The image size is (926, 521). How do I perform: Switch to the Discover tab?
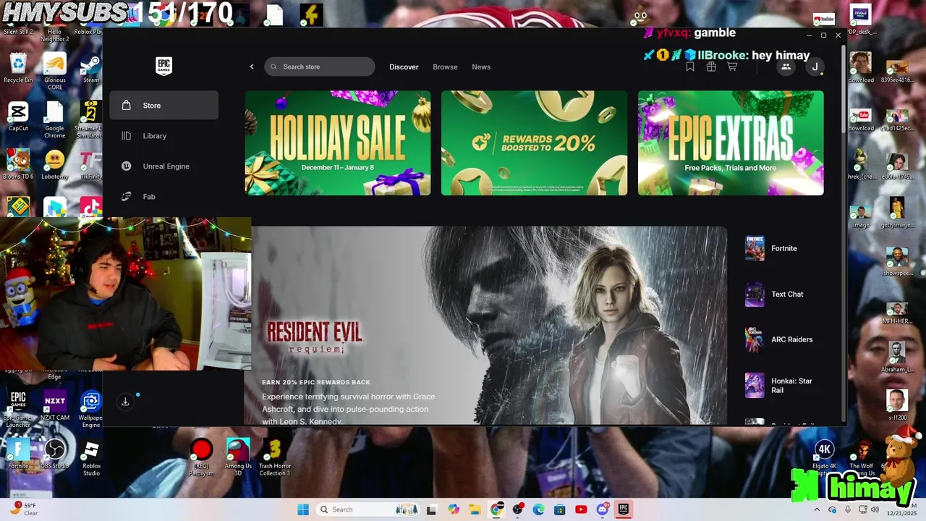[x=404, y=67]
